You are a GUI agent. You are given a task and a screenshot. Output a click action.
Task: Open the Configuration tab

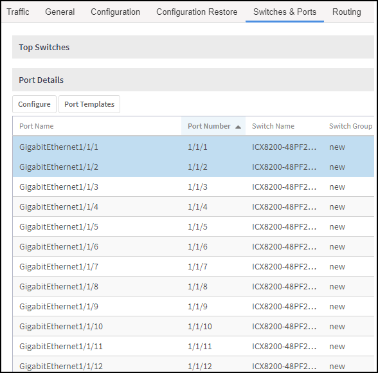point(115,12)
